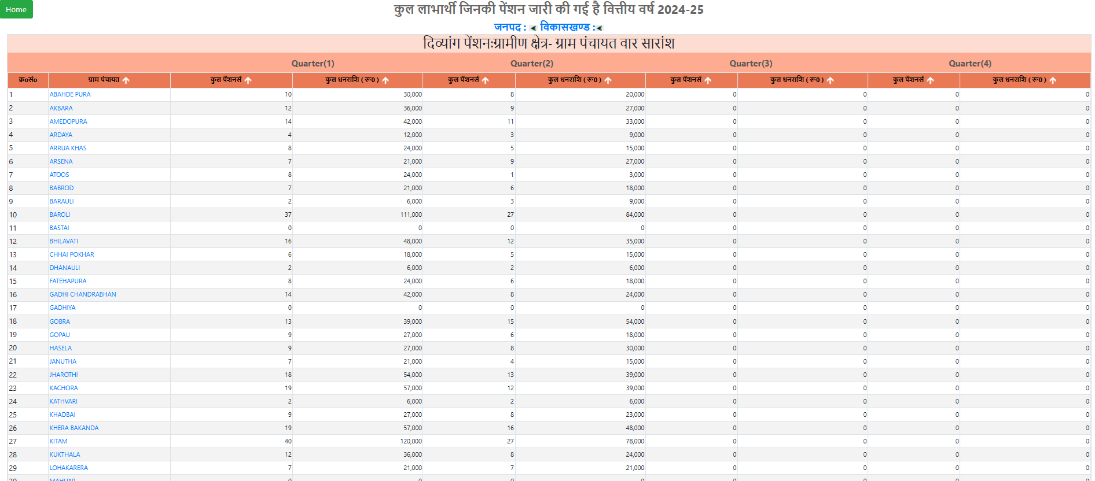This screenshot has height=481, width=1095.
Task: Click the Quarter(1) group header
Action: click(313, 64)
